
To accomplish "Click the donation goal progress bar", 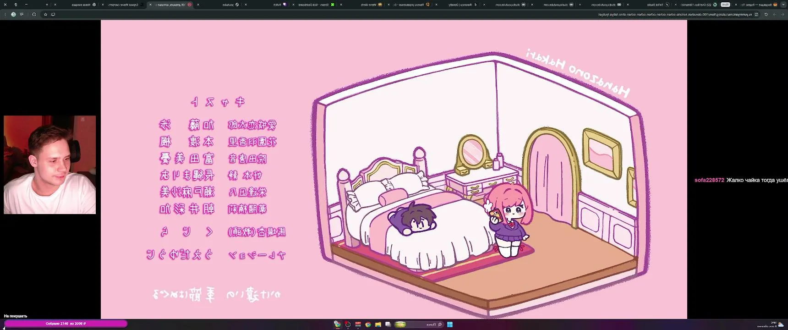I will [x=66, y=324].
